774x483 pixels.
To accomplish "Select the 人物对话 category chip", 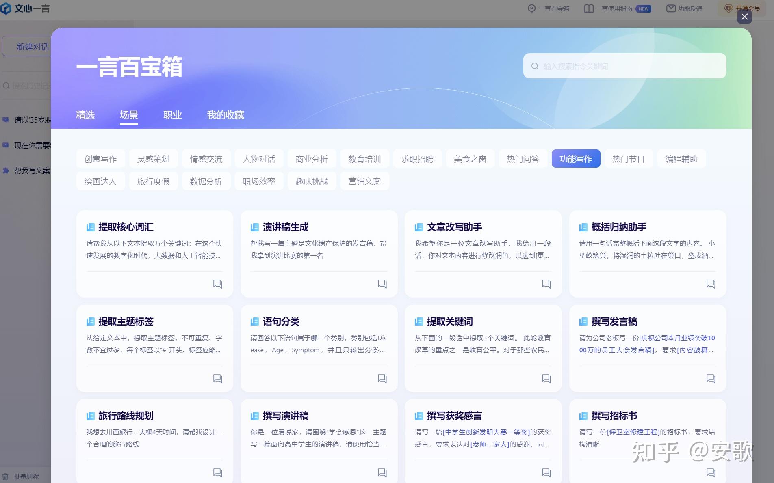I will [x=259, y=159].
